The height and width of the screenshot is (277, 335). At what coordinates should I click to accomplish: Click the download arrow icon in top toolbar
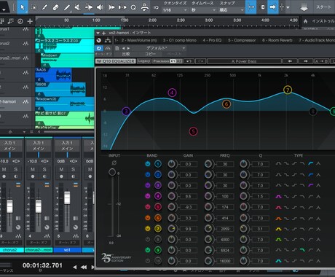click(304, 7)
